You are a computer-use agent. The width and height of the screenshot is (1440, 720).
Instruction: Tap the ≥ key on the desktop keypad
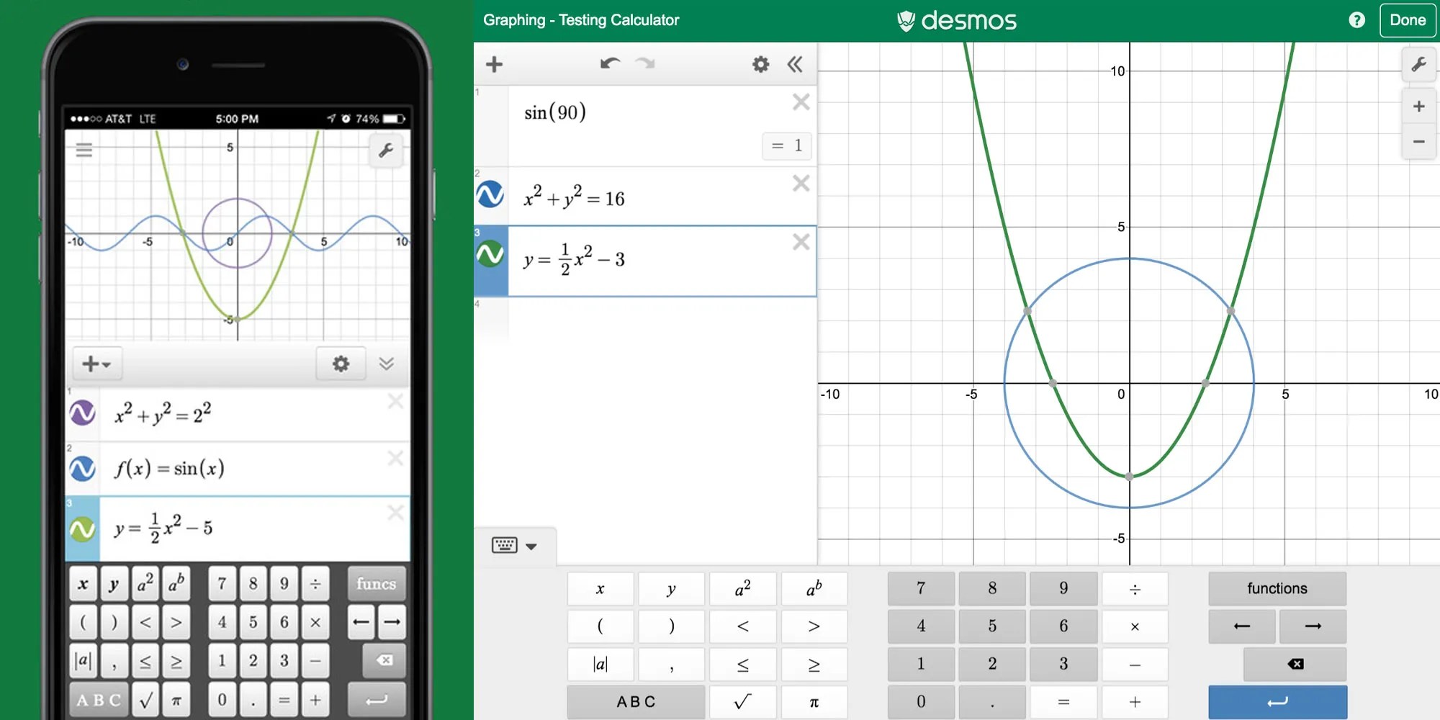pos(814,664)
